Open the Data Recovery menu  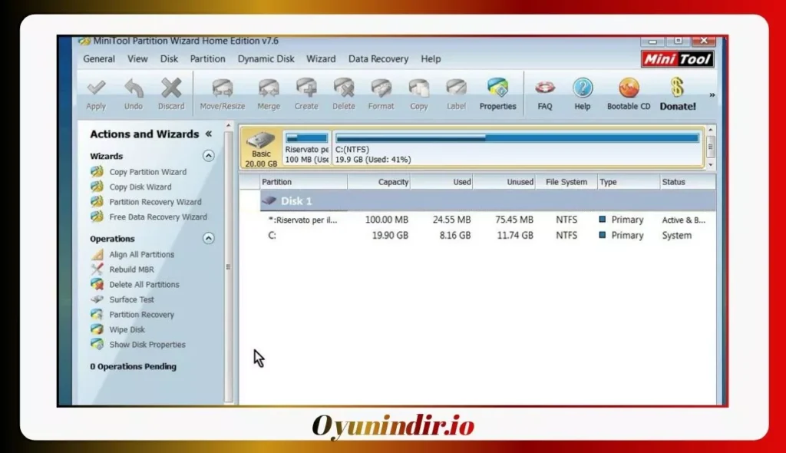[378, 58]
